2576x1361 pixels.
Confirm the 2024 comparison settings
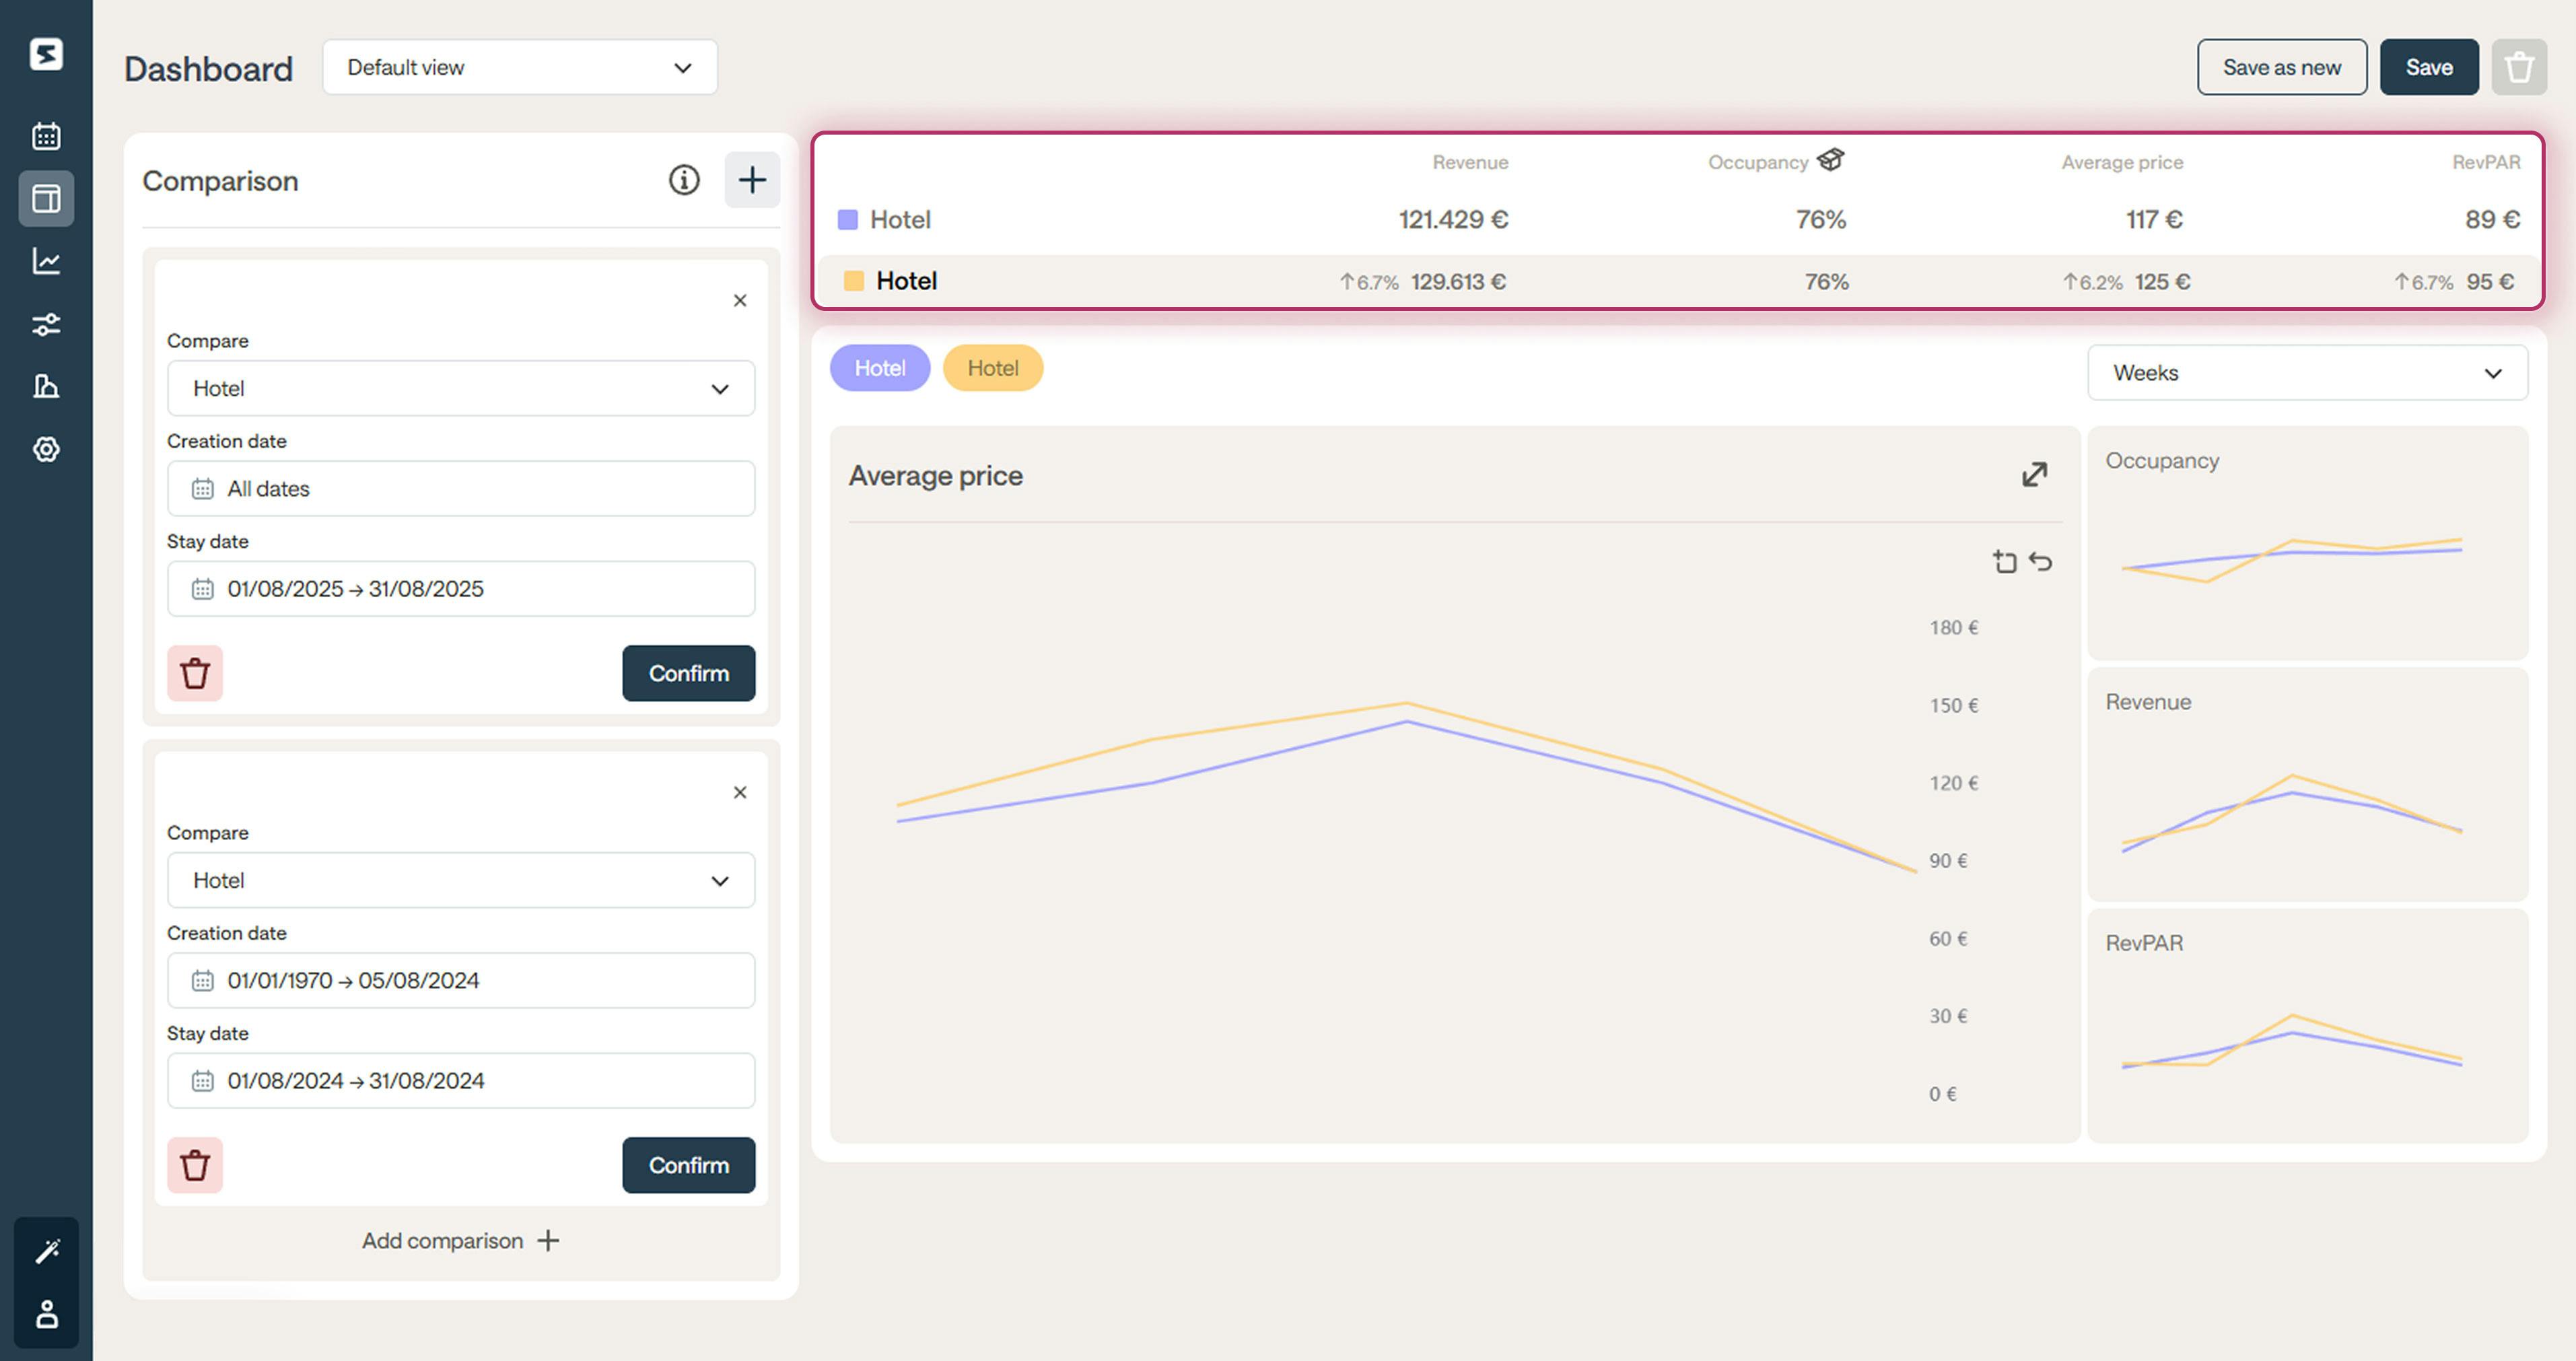(689, 1165)
